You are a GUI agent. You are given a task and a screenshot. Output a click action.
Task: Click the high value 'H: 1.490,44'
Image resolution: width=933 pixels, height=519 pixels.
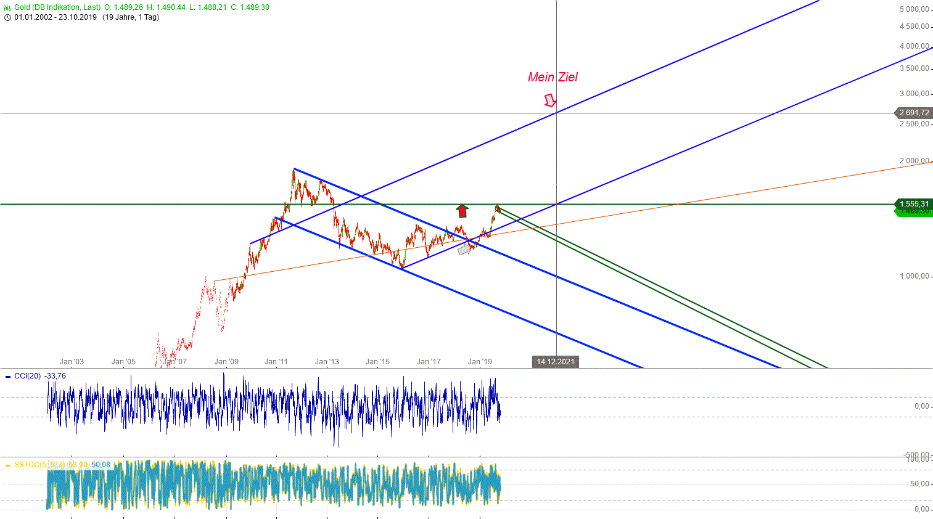click(x=166, y=7)
